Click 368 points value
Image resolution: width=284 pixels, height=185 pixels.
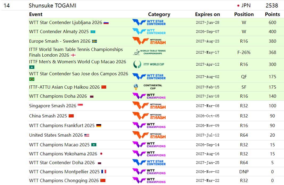(x=272, y=52)
